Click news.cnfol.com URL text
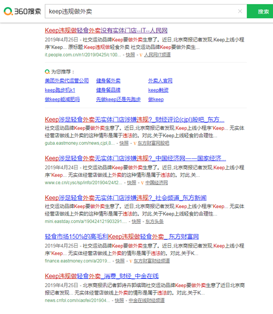Viewport: 273px width, 314px height. click(77, 300)
